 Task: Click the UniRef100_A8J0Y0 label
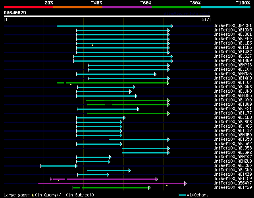[233, 100]
